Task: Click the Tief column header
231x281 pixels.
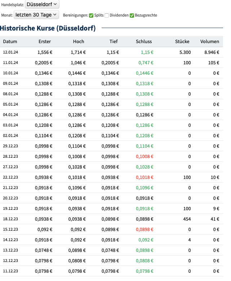Action: [x=114, y=42]
